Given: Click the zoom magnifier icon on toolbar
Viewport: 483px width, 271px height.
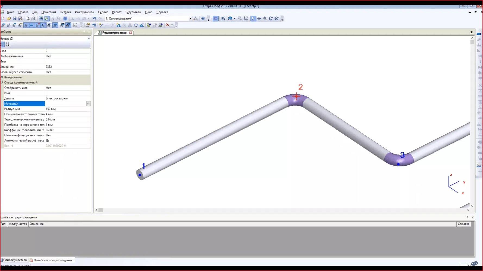Looking at the screenshot, I should pos(265,18).
